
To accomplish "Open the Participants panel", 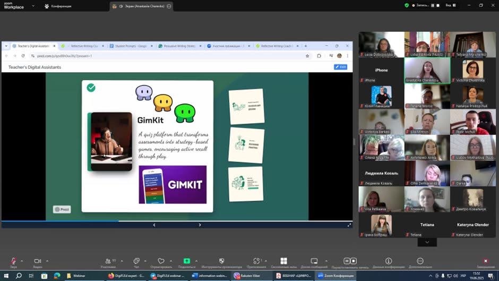I will point(108,261).
